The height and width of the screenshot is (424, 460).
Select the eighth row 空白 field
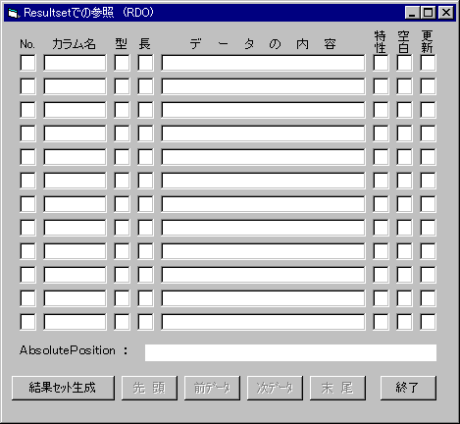(404, 228)
